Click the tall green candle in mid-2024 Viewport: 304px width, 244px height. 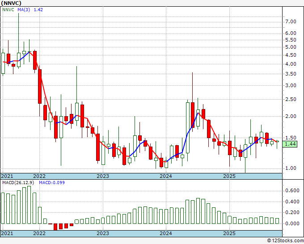187,127
